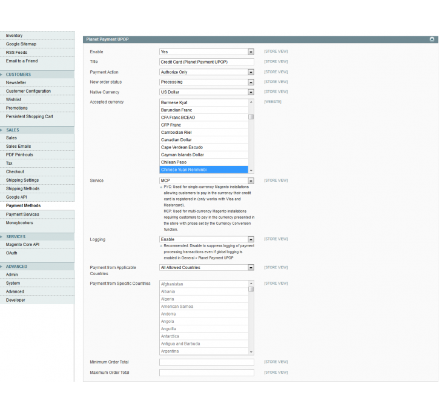Select Canadian Dollar currency
439x412 pixels.
point(204,140)
